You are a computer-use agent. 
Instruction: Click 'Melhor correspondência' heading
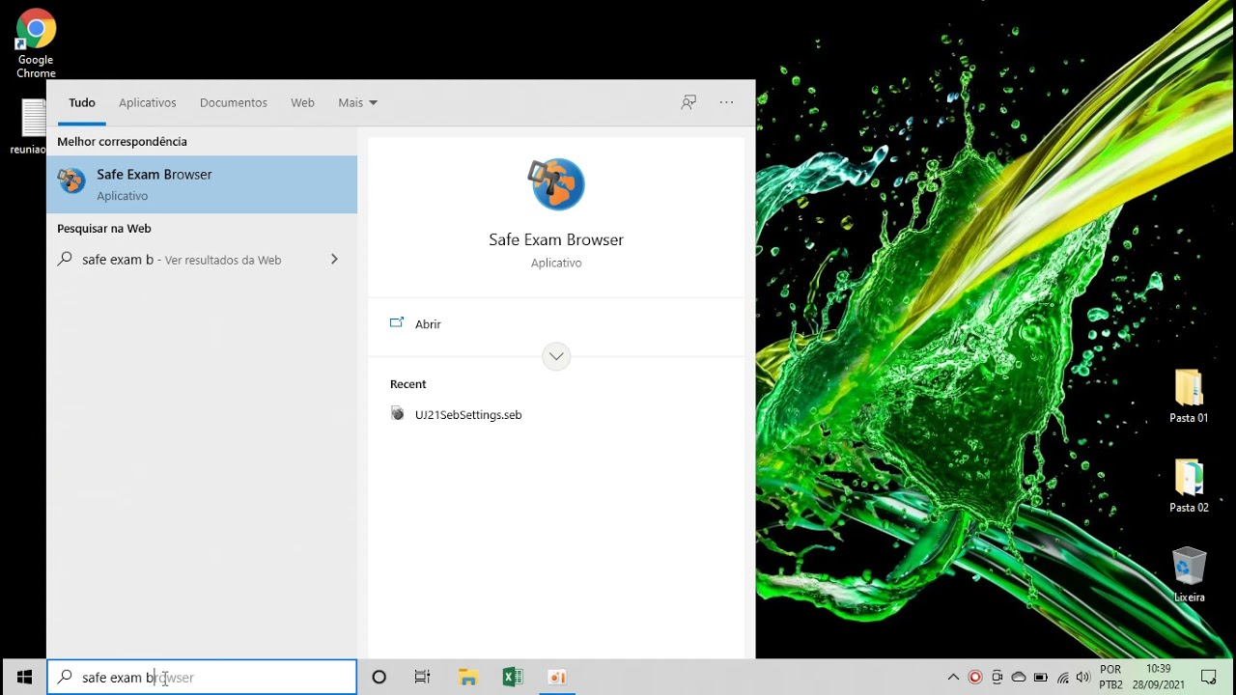pyautogui.click(x=122, y=142)
